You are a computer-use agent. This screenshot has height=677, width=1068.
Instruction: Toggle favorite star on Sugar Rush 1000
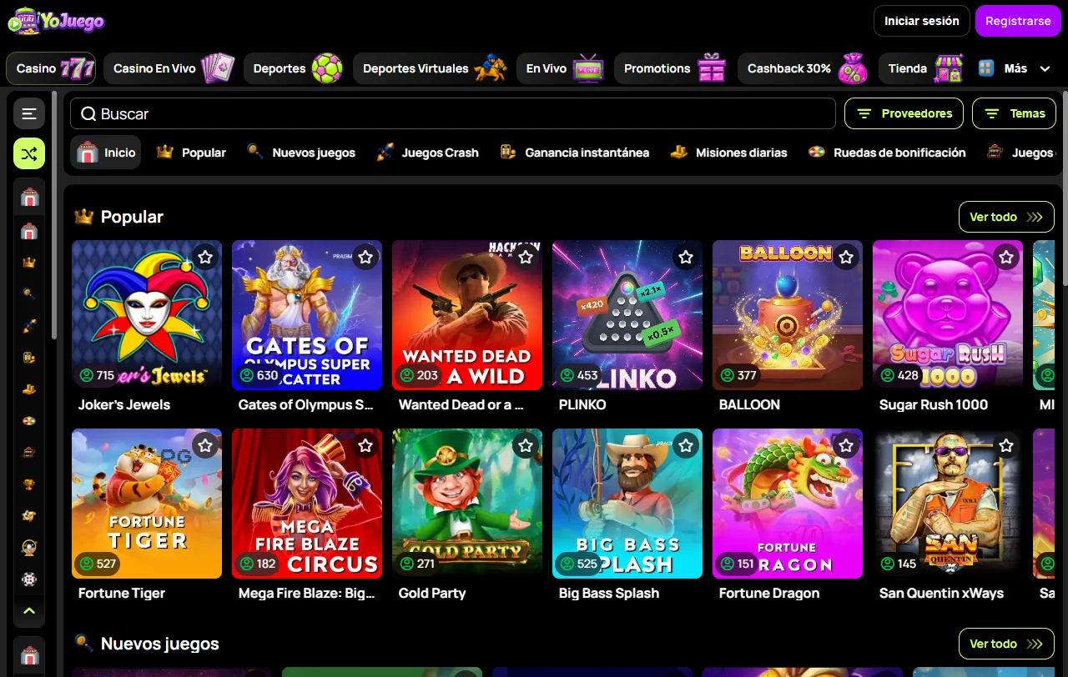point(1006,257)
